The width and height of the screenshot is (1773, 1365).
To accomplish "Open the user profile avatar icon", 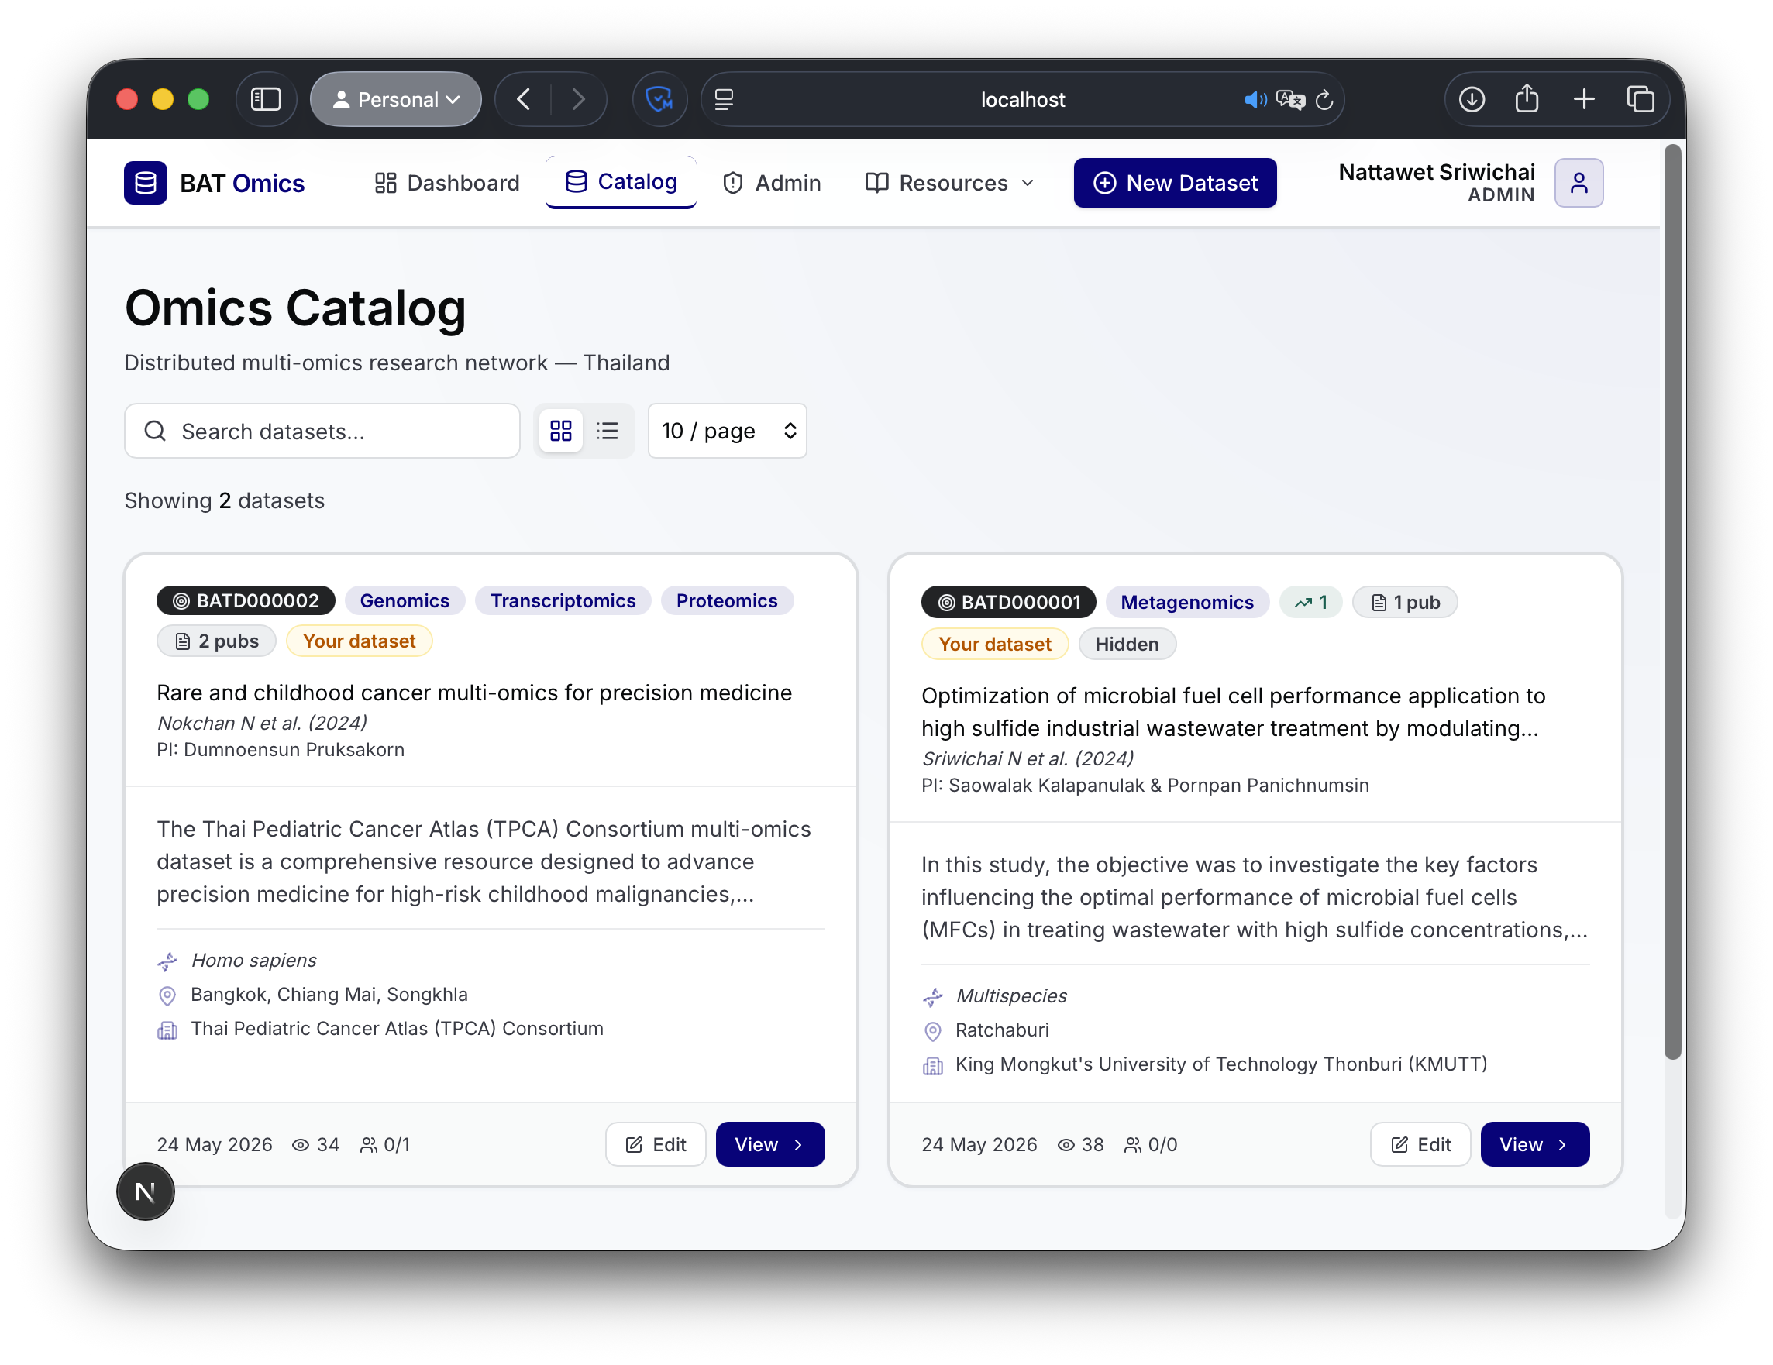I will [x=1578, y=183].
